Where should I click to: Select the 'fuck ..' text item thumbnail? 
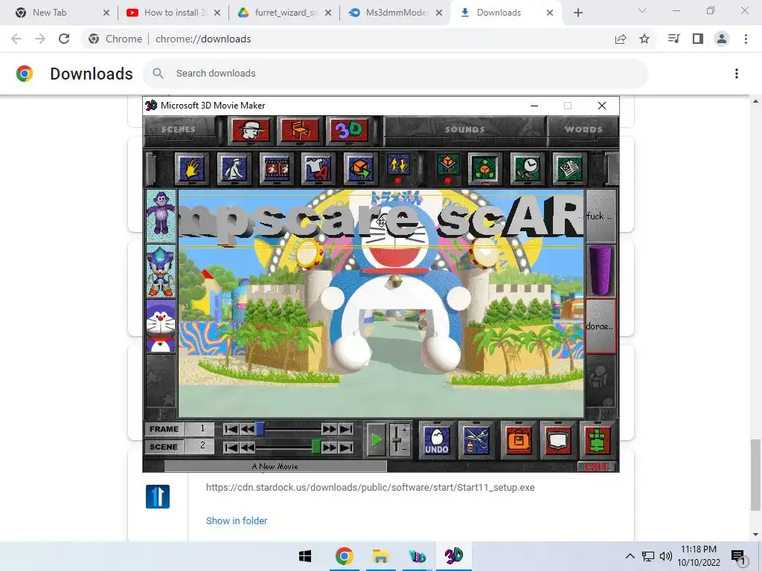601,215
